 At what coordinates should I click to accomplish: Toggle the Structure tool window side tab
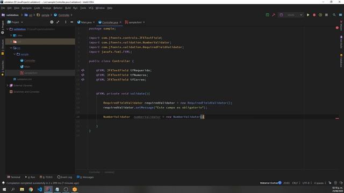click(x=3, y=47)
